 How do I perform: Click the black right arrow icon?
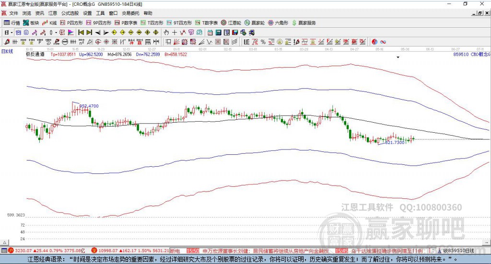pos(106,33)
